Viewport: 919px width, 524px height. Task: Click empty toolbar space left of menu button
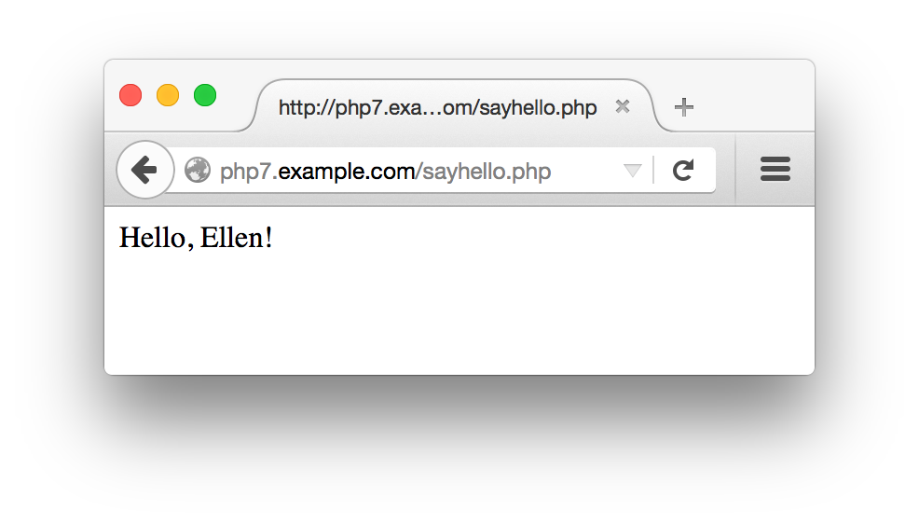pos(726,171)
